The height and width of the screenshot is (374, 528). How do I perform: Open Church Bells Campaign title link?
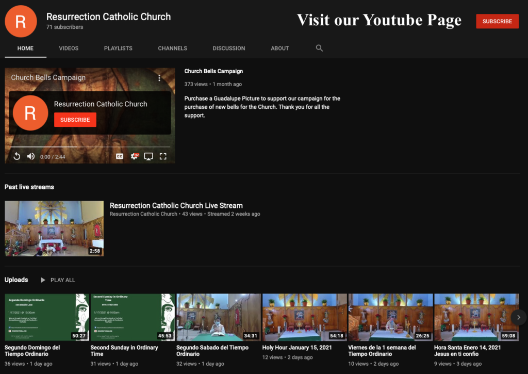click(213, 71)
